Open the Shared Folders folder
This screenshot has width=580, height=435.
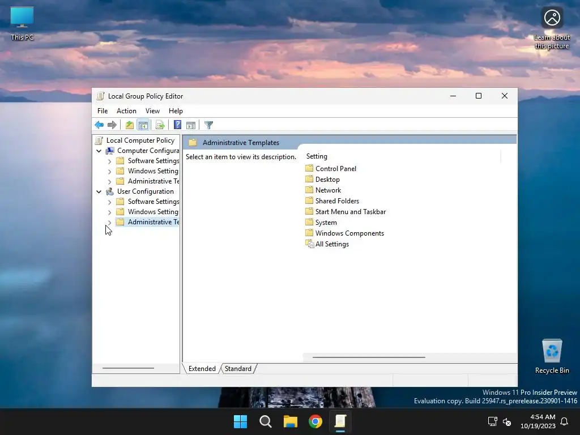[x=332, y=201]
